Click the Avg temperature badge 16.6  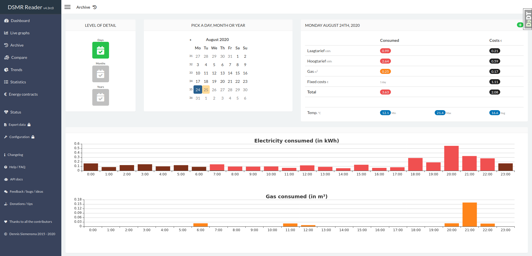coord(495,113)
